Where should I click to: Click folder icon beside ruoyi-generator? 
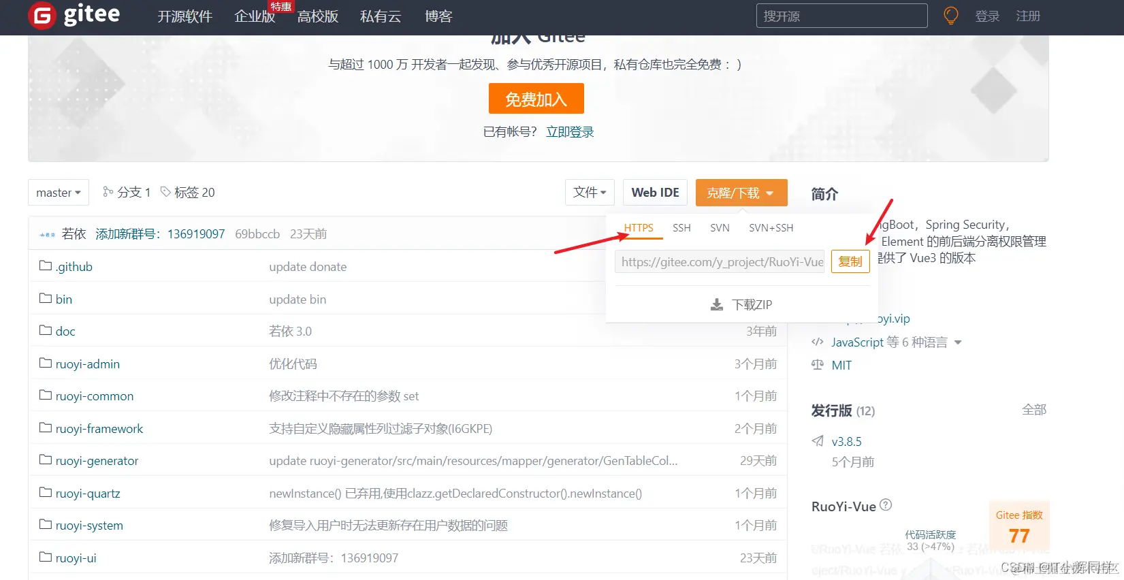click(x=46, y=460)
